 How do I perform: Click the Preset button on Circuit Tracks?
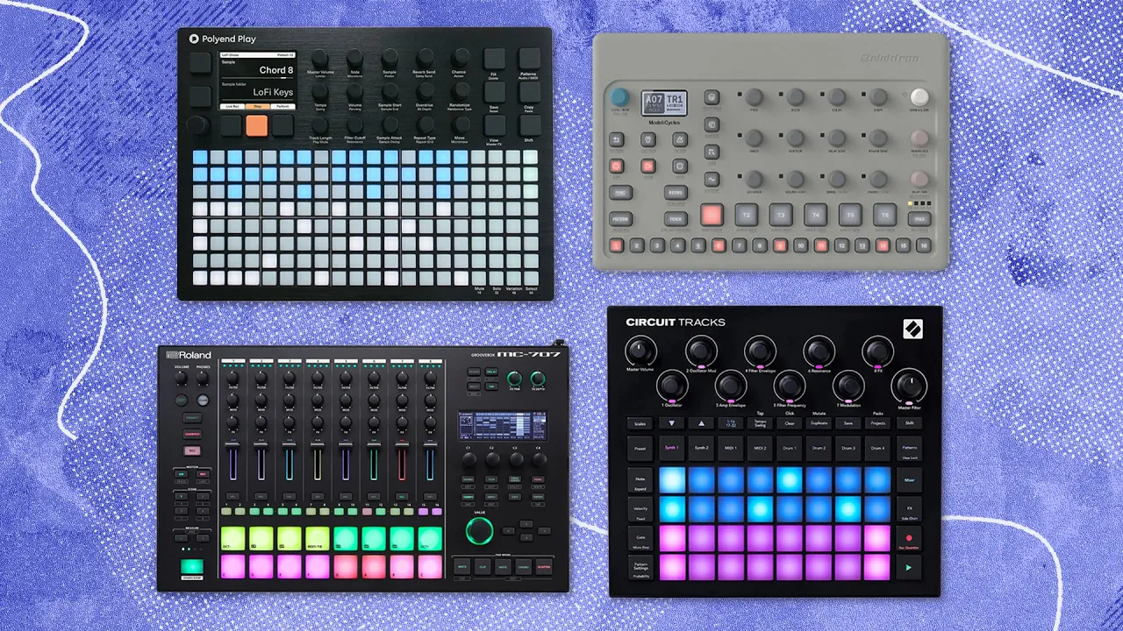(640, 449)
